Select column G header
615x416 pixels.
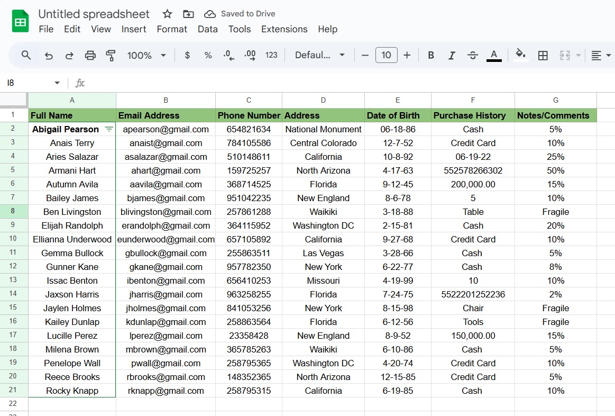pyautogui.click(x=555, y=100)
